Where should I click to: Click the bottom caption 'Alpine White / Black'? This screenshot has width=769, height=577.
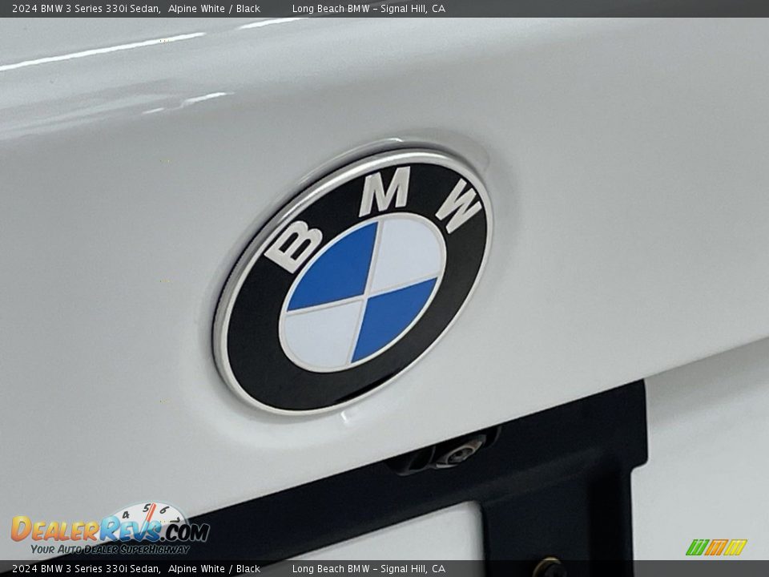point(215,569)
